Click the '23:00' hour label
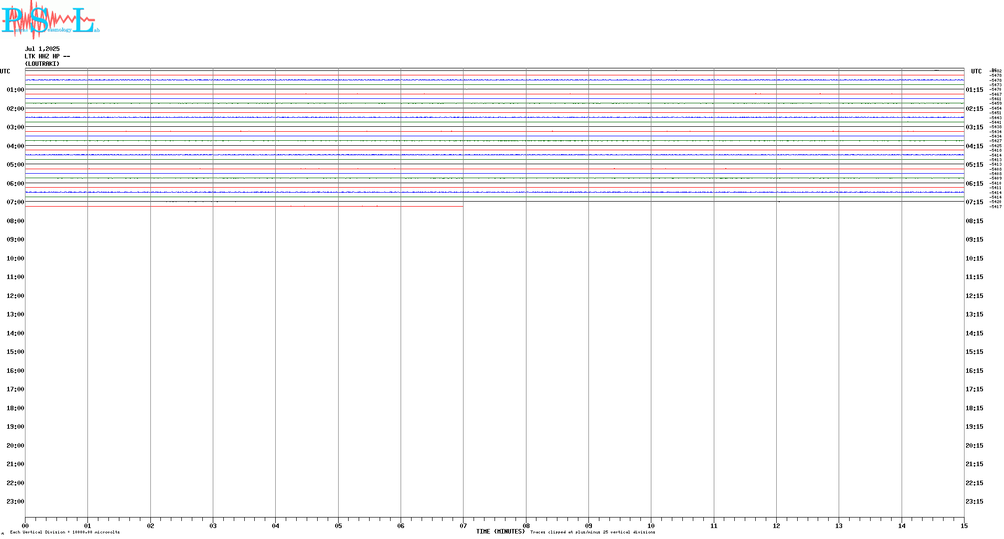The width and height of the screenshot is (1004, 539). (x=15, y=502)
